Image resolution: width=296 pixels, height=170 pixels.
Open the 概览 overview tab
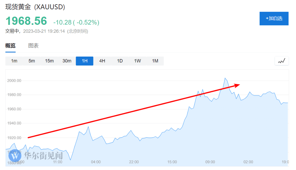(10, 46)
